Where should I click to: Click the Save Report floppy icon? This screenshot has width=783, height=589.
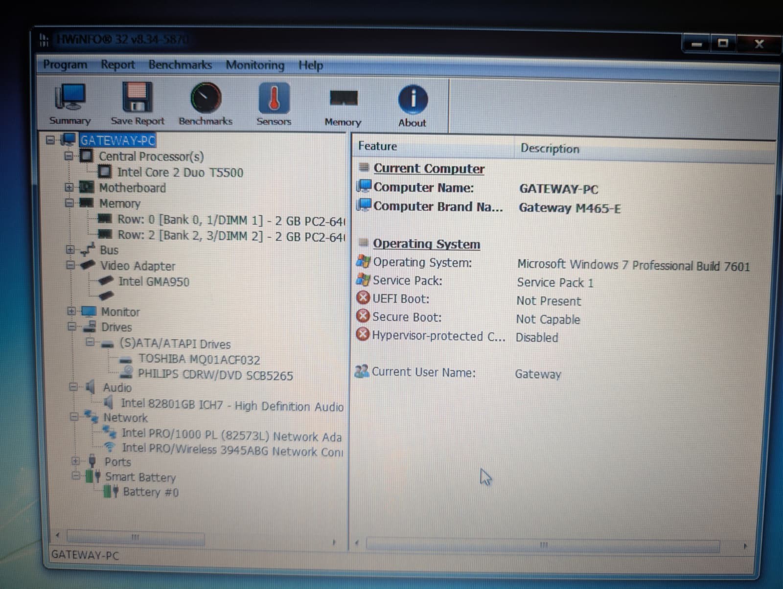coord(137,97)
